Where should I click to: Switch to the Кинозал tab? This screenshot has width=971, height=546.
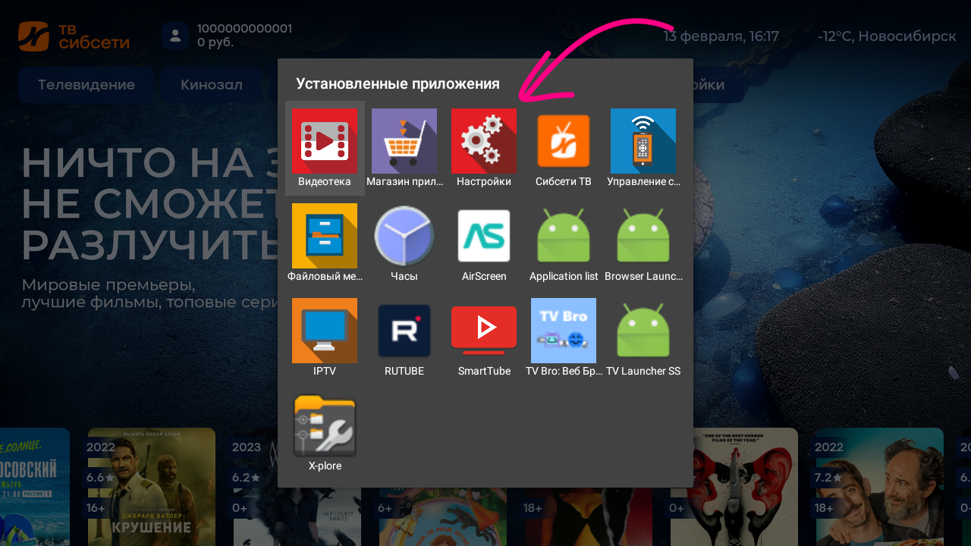[212, 85]
